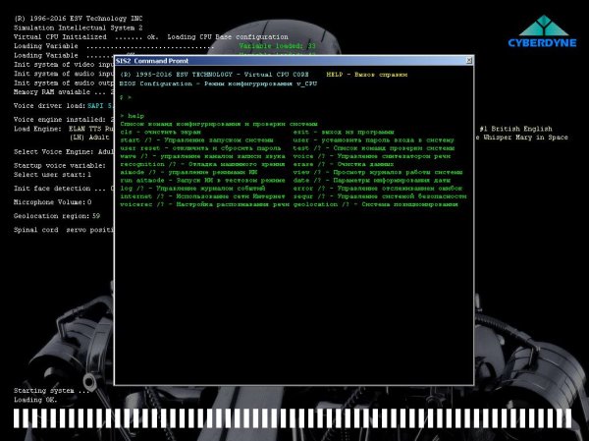Click 'Startup voice variable:' line
The width and height of the screenshot is (589, 441).
pyautogui.click(x=60, y=166)
